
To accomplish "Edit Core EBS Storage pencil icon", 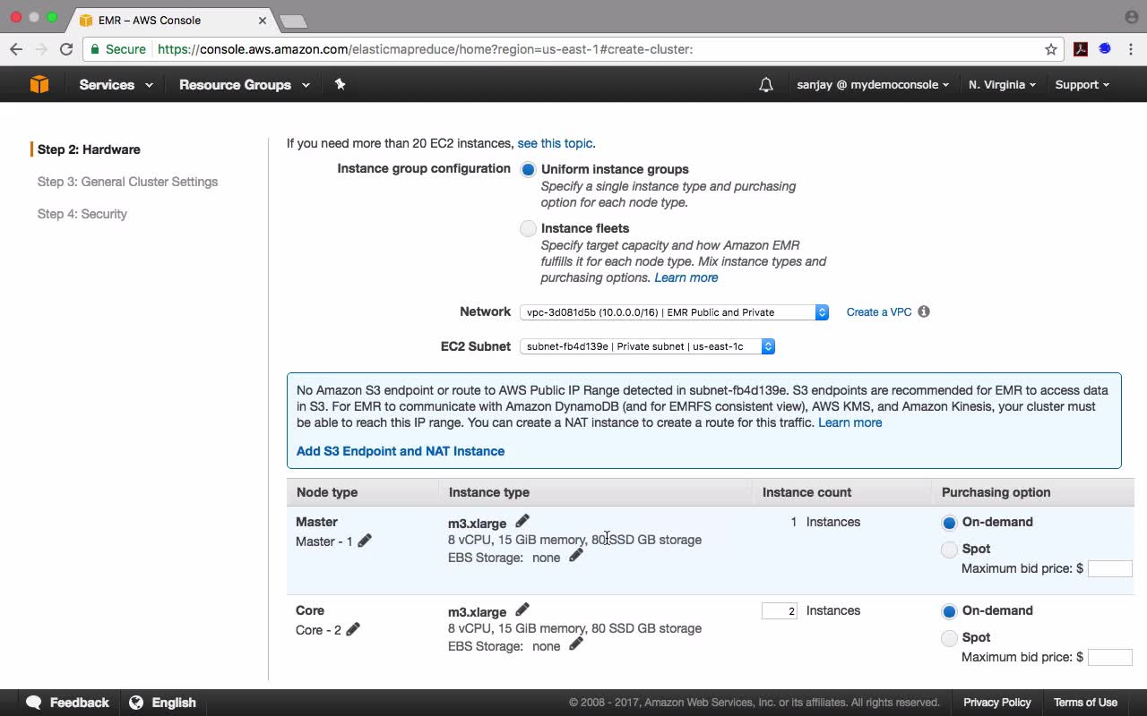I will coord(576,644).
